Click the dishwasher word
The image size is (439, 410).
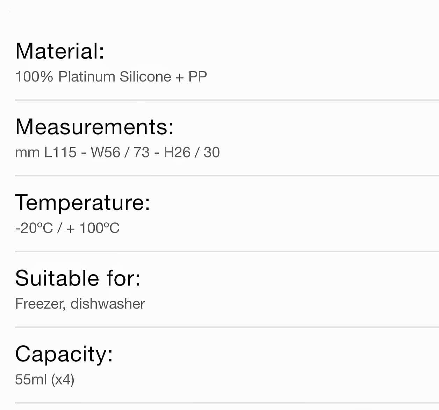tap(108, 304)
